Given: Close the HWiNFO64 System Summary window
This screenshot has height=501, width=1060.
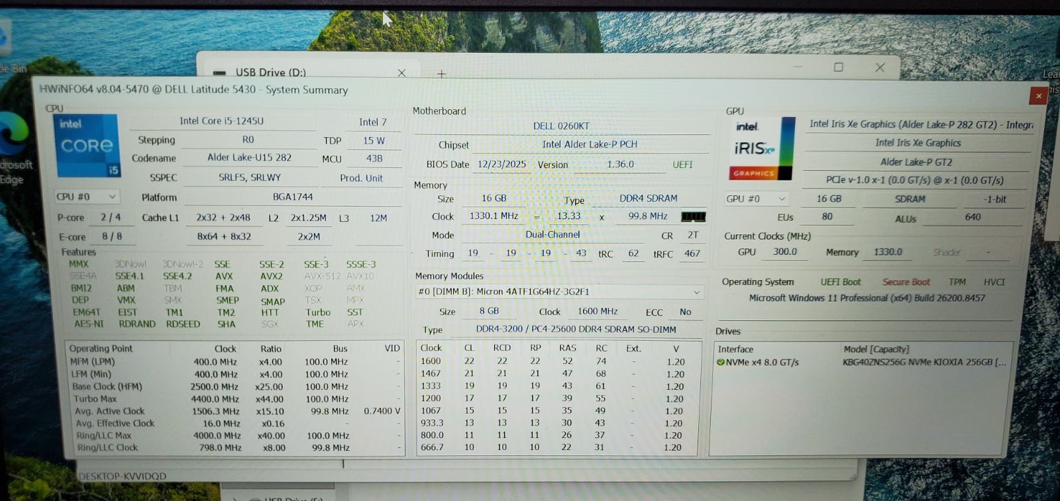Looking at the screenshot, I should [1038, 96].
